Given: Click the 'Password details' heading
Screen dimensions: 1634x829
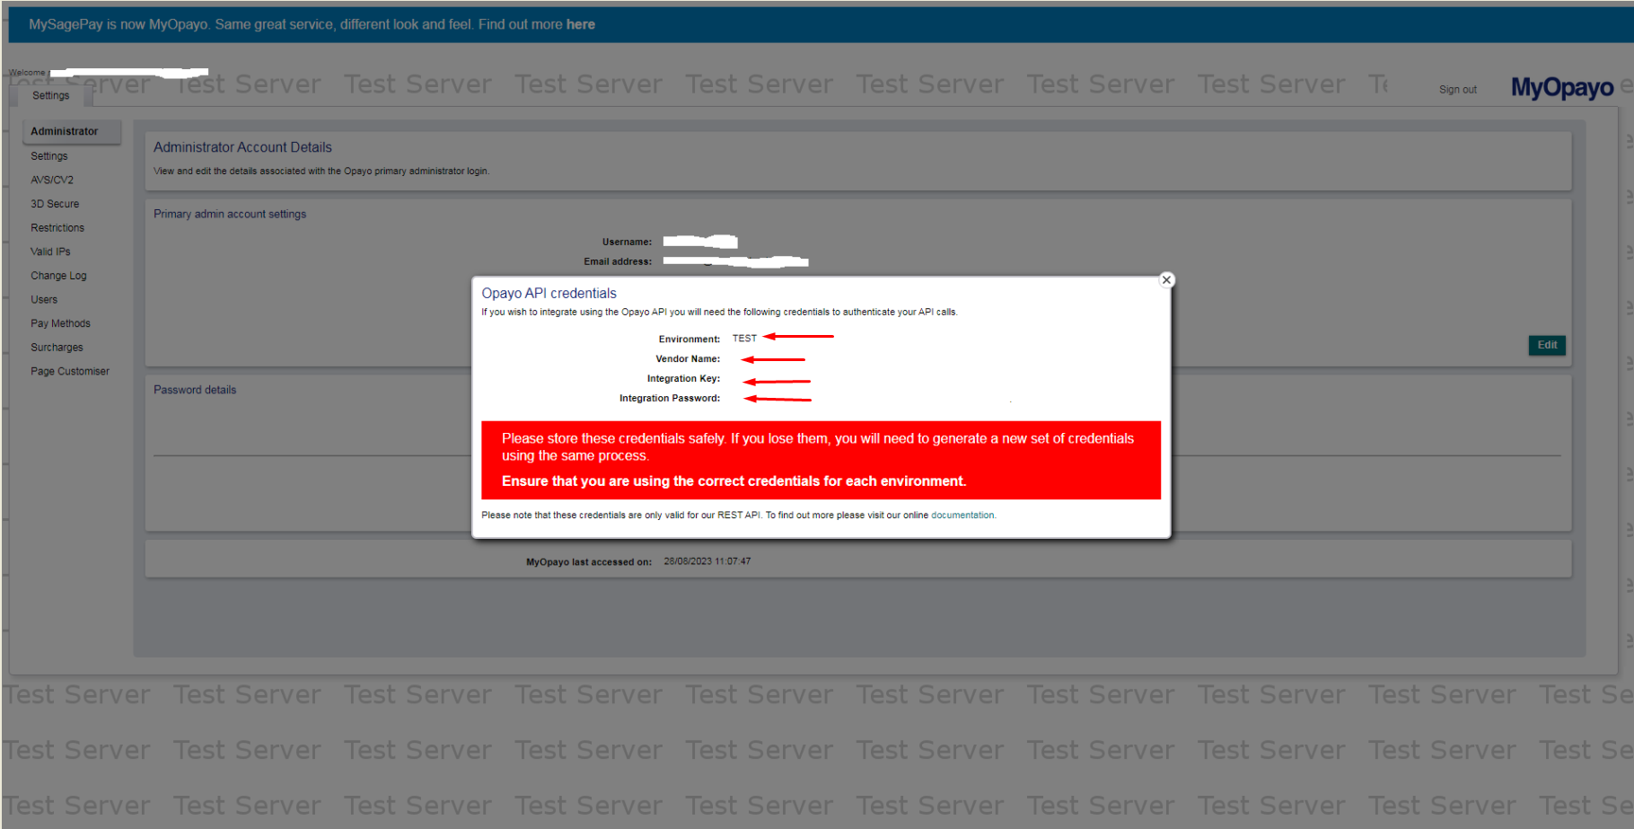Looking at the screenshot, I should (x=195, y=390).
